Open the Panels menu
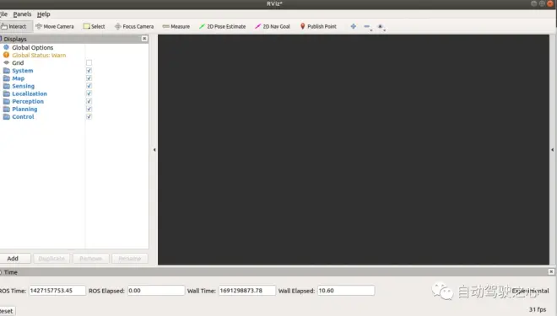 click(22, 14)
